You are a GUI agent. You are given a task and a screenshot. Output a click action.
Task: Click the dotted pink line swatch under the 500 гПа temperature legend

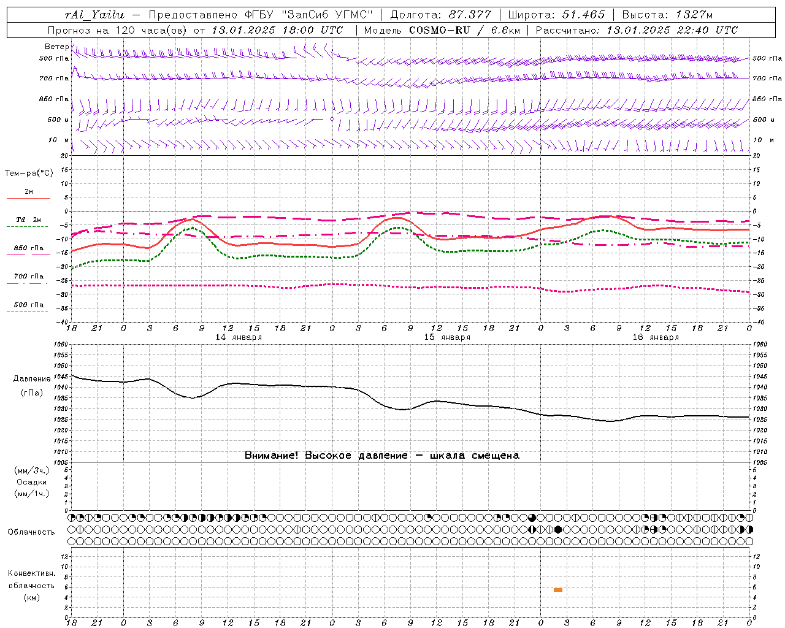click(28, 312)
